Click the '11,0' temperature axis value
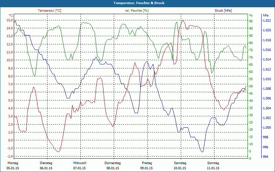The image size is (275, 172). click(x=10, y=52)
